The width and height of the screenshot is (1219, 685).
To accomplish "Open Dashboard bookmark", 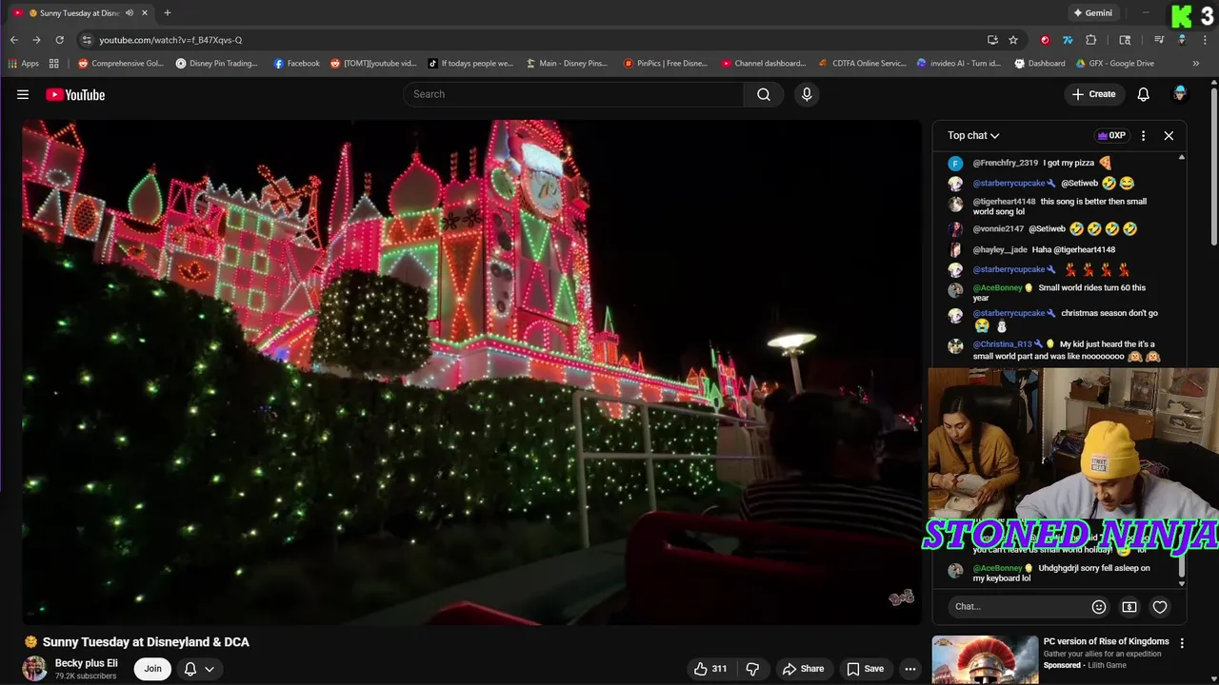I will click(1039, 64).
